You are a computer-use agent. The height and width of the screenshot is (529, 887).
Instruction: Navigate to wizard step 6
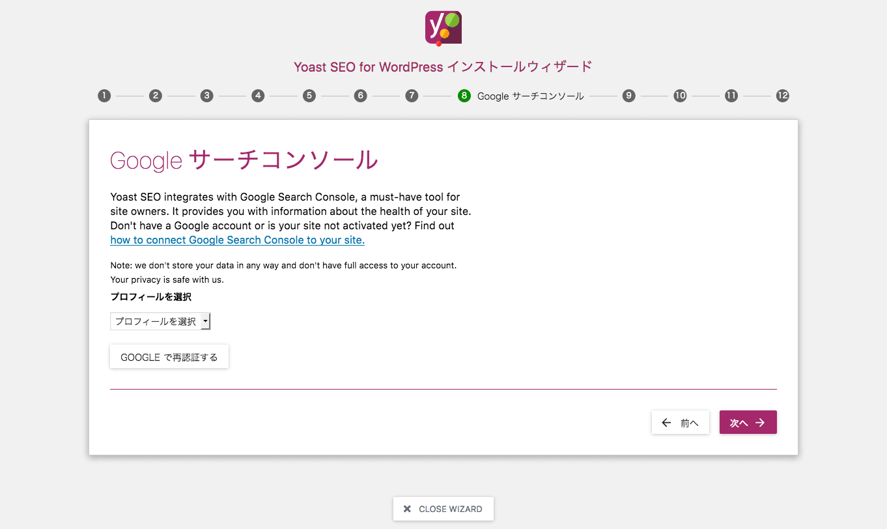coord(360,96)
